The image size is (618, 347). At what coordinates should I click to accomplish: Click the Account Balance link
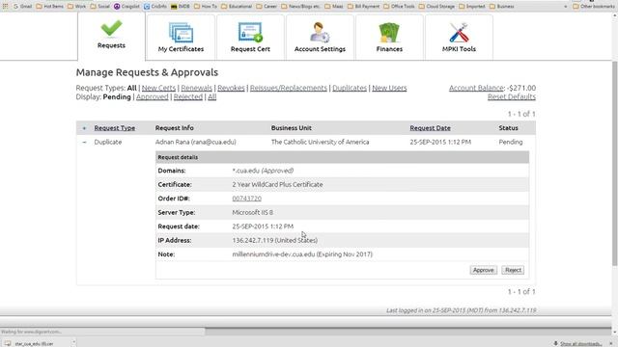click(x=476, y=88)
